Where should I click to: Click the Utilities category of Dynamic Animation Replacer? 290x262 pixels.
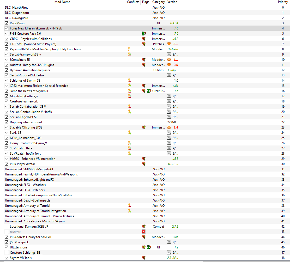(x=158, y=70)
